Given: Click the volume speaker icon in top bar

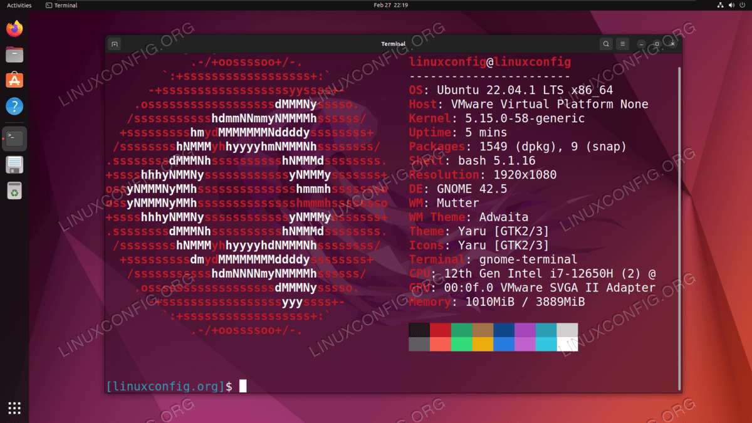Looking at the screenshot, I should 731,5.
